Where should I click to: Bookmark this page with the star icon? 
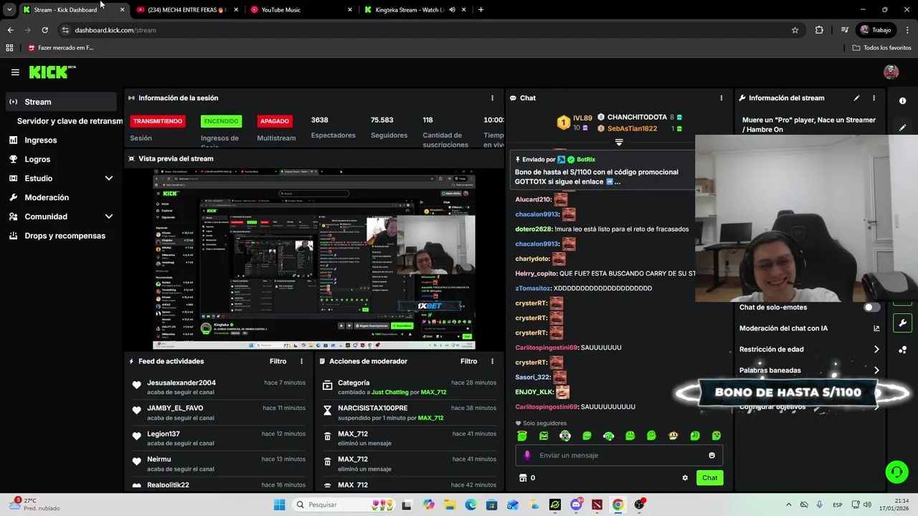(x=795, y=30)
